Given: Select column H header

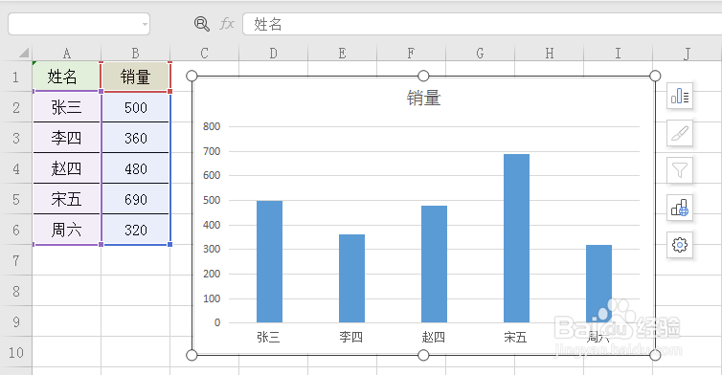Looking at the screenshot, I should pos(549,54).
